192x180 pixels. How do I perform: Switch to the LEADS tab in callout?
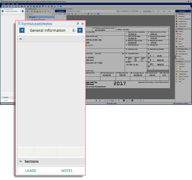(x=31, y=171)
